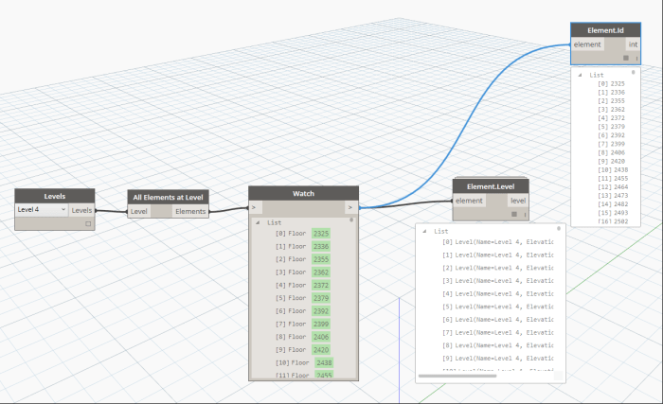This screenshot has width=663, height=404.
Task: Click the Levels output port
Action: 82,210
